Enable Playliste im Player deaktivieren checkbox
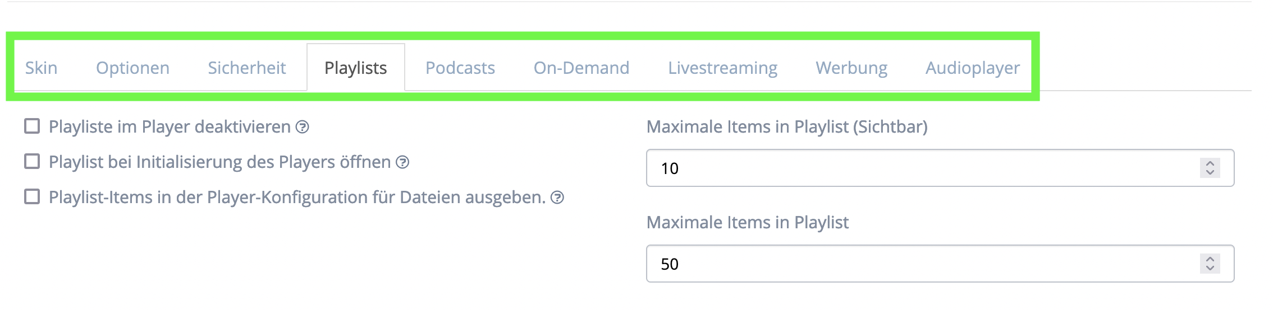Image resolution: width=1273 pixels, height=310 pixels. click(x=32, y=126)
